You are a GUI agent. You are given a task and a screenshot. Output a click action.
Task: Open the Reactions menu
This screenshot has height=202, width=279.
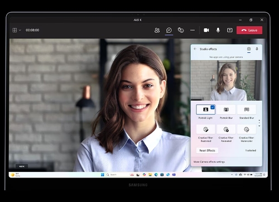pyautogui.click(x=181, y=30)
